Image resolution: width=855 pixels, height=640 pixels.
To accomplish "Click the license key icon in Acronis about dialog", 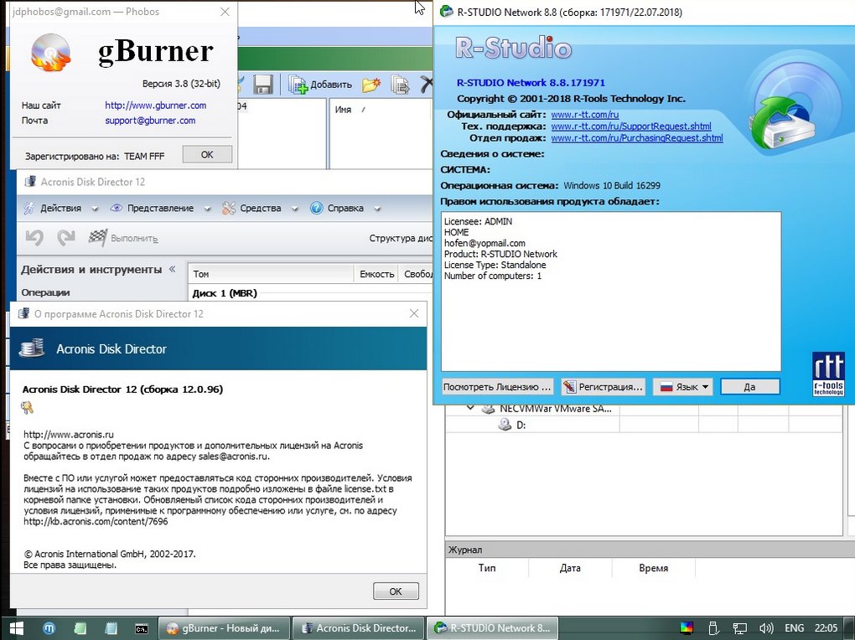I will coord(28,407).
